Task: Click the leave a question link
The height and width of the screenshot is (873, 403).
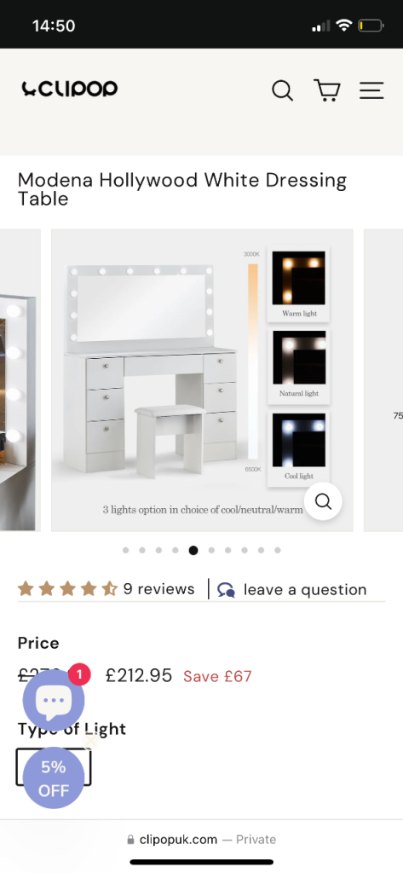Action: (x=305, y=590)
